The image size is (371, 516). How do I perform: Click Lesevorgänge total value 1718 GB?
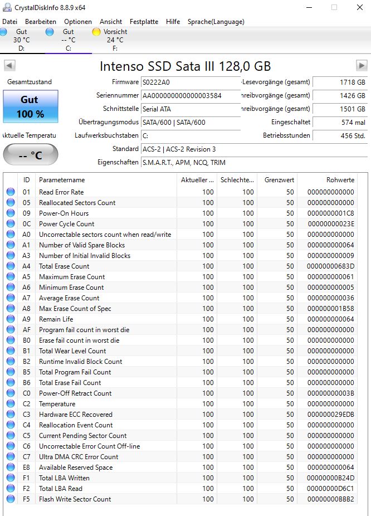[x=340, y=82]
